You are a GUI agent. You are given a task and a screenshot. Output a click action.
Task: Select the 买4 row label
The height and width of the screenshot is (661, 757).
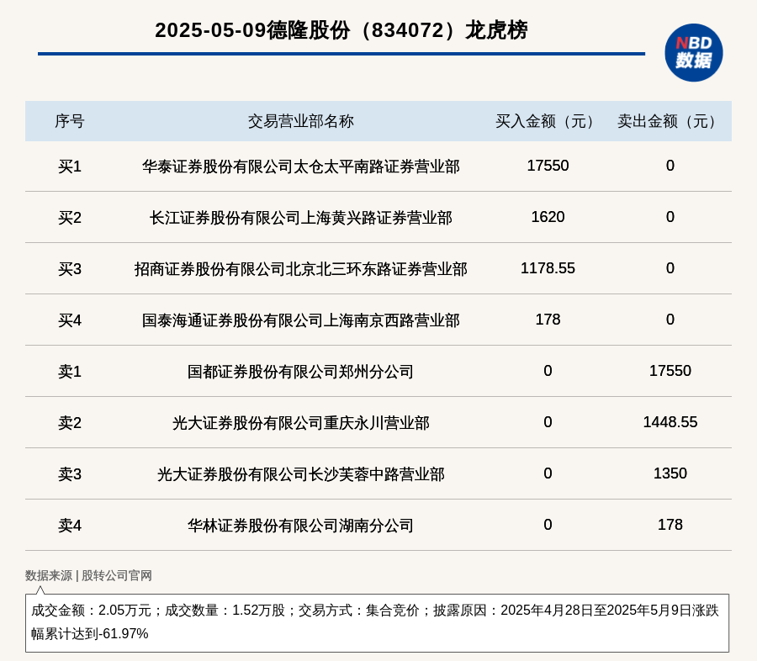click(70, 320)
